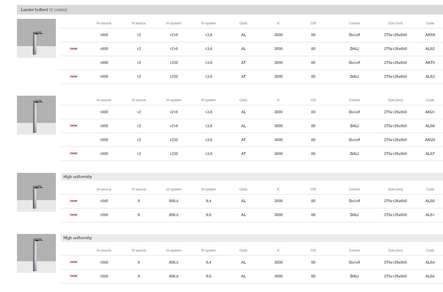
Task: Click the first High uniformity heading bar
Action: coord(77,177)
